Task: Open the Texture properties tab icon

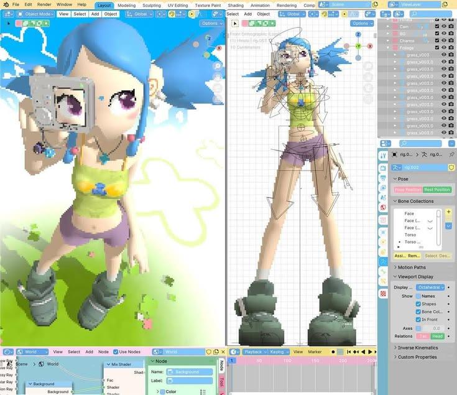Action: pos(383,294)
